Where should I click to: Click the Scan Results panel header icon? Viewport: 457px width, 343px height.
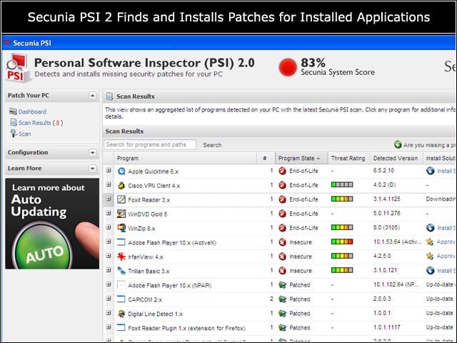coord(109,96)
